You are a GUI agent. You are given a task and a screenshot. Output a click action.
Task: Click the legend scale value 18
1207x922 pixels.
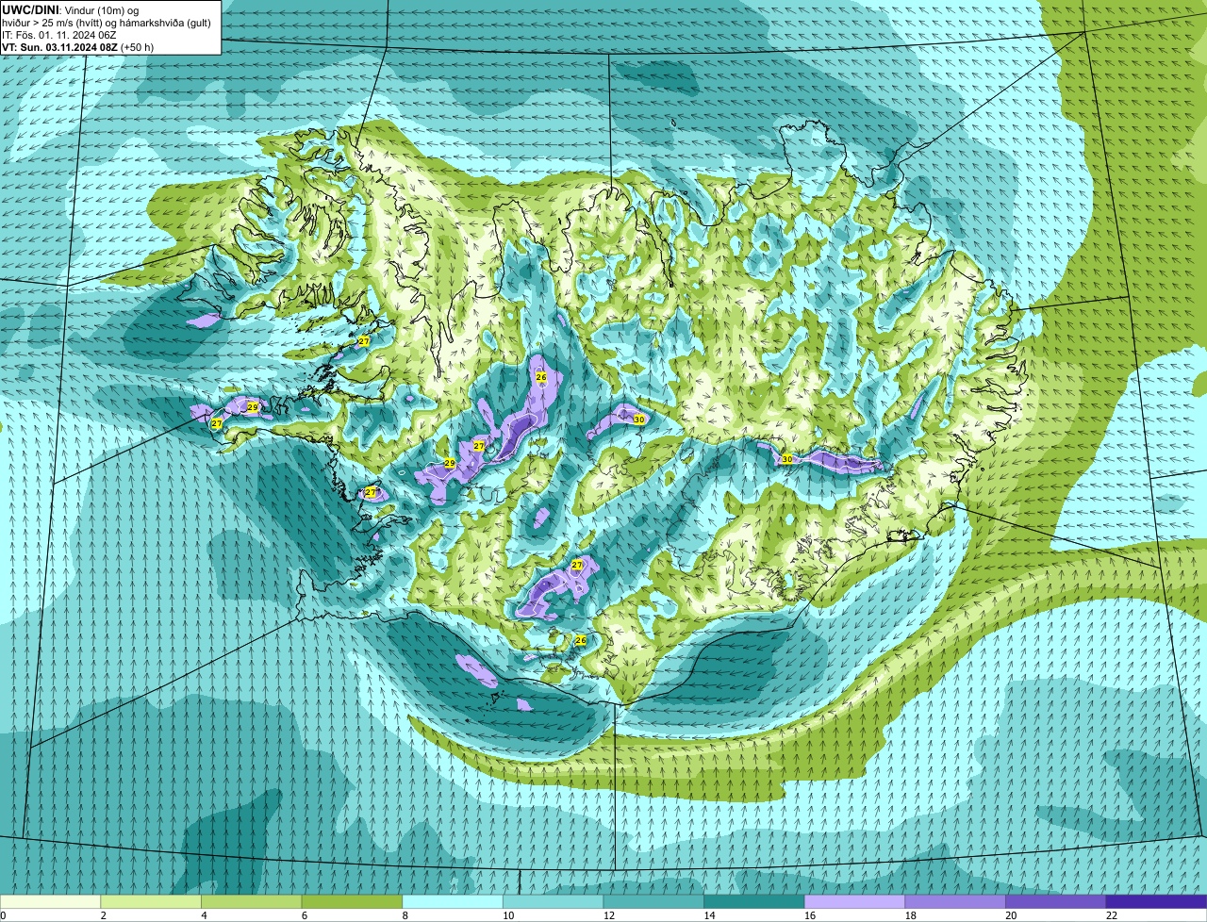(x=911, y=915)
